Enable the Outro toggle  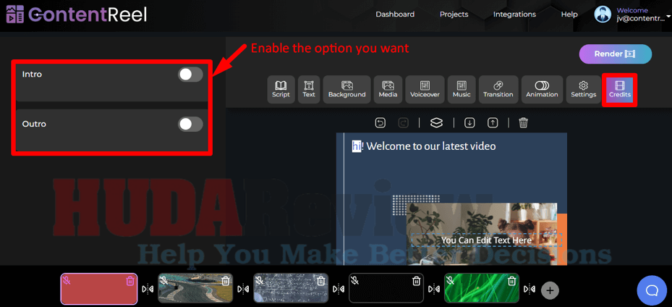190,125
